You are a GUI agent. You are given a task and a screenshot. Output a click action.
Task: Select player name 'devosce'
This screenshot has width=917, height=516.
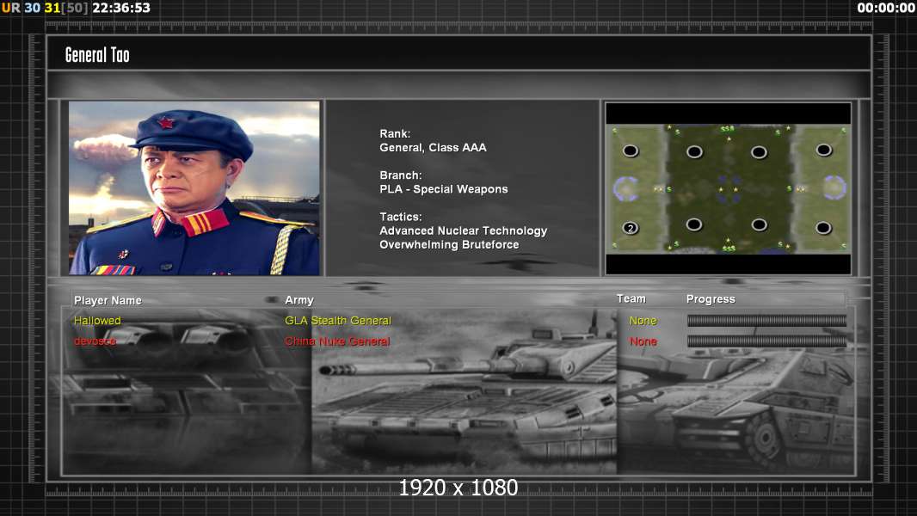click(95, 341)
